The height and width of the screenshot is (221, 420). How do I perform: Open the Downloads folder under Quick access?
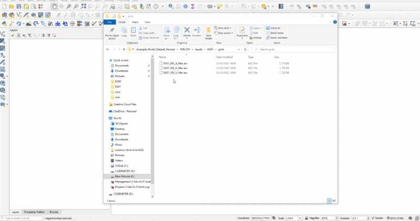(x=122, y=70)
